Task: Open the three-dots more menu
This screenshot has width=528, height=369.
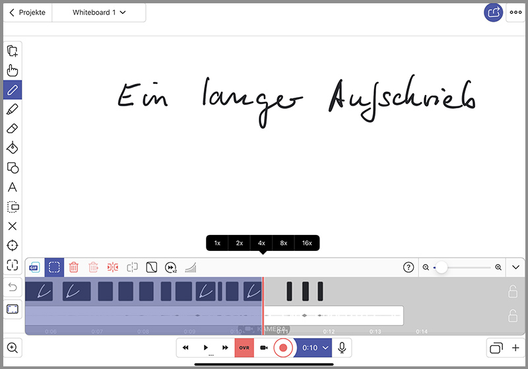Action: tap(515, 13)
